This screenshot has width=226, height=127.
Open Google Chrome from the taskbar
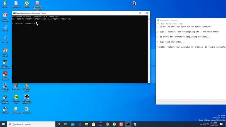click(x=107, y=124)
